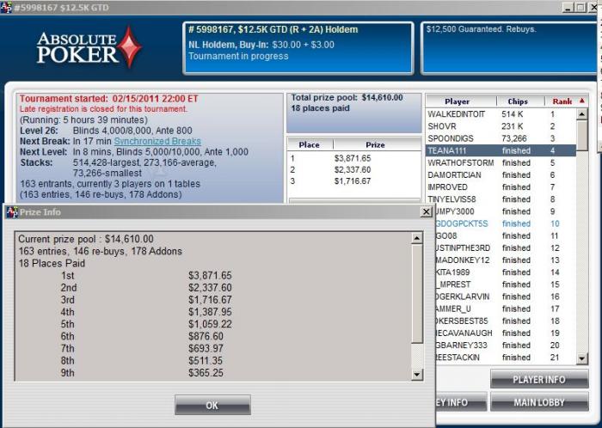Click the OK button in Prize Info
The width and height of the screenshot is (602, 428).
click(212, 405)
